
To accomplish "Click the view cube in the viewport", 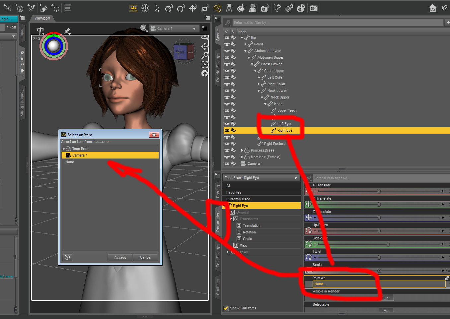I will [x=184, y=51].
